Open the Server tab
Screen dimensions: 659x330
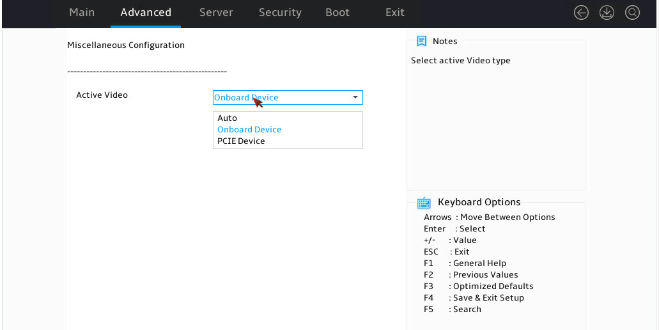(x=217, y=13)
